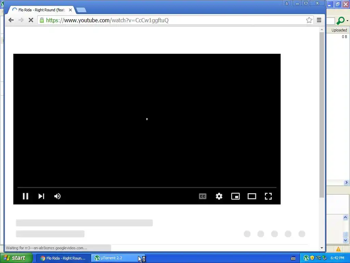Click the network connection tray icon
This screenshot has width=350, height=263.
(x=318, y=258)
